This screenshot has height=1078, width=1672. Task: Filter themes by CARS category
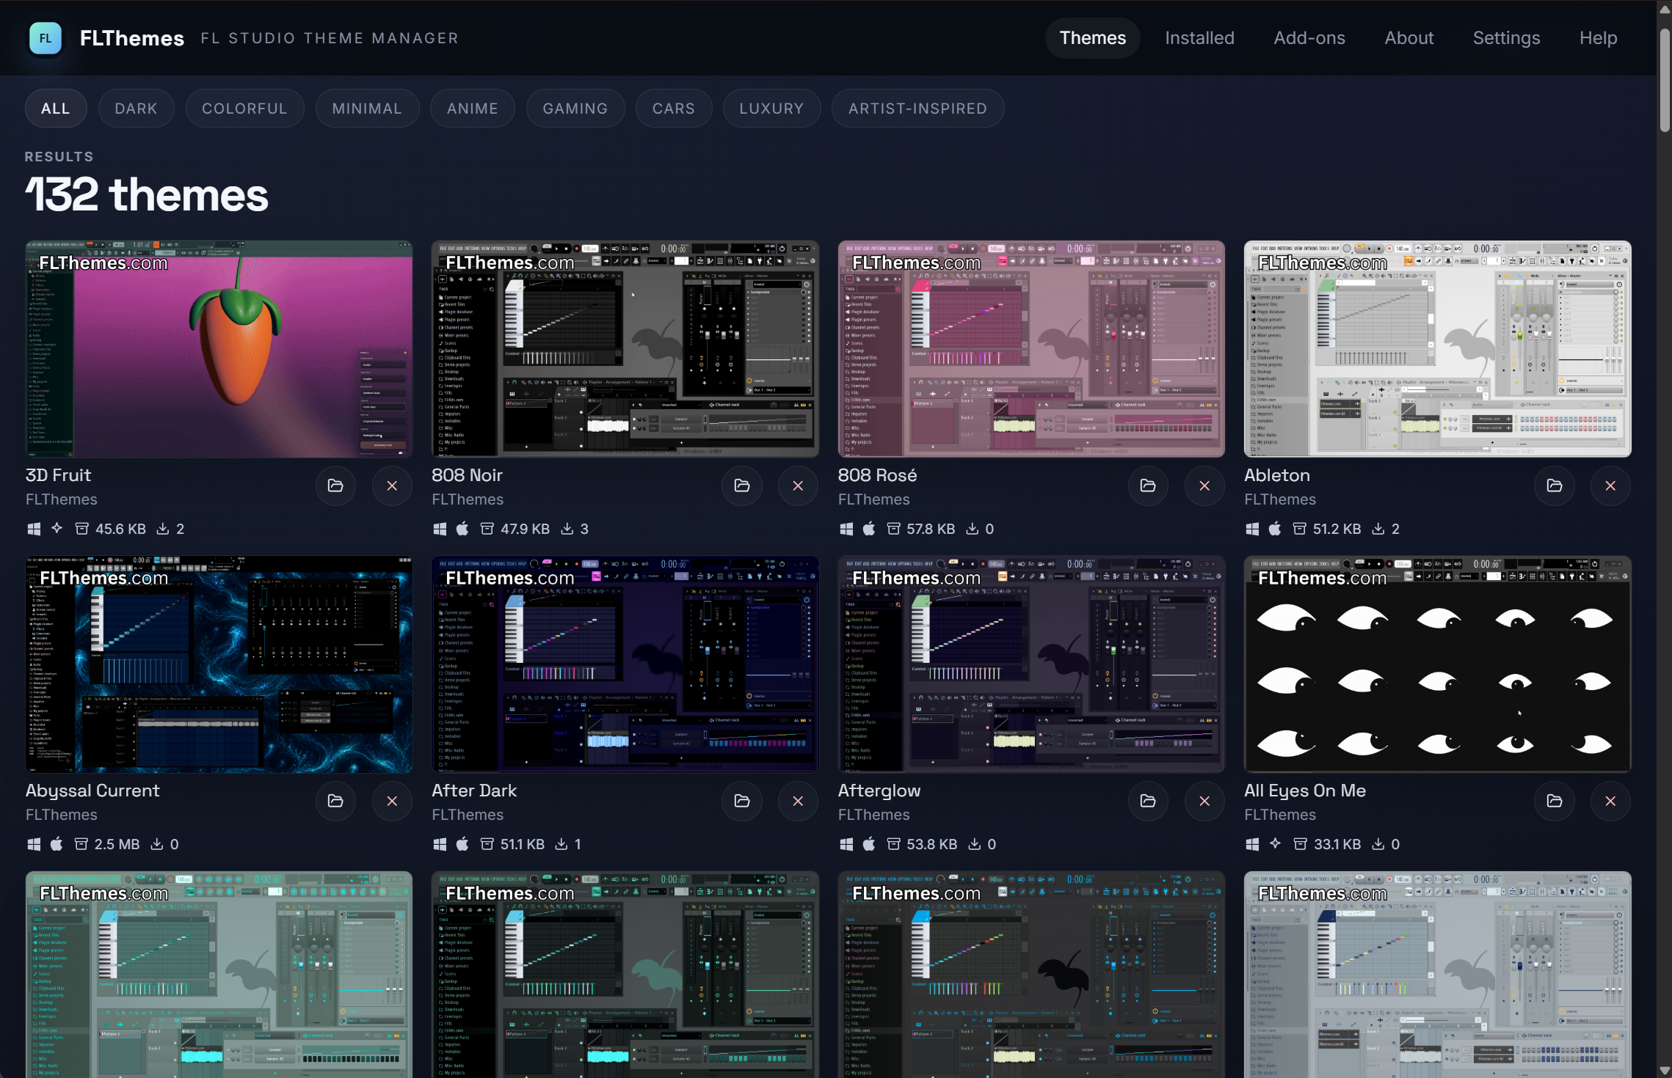674,109
